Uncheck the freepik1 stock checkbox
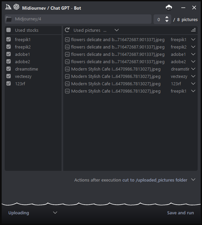 pyautogui.click(x=9, y=40)
